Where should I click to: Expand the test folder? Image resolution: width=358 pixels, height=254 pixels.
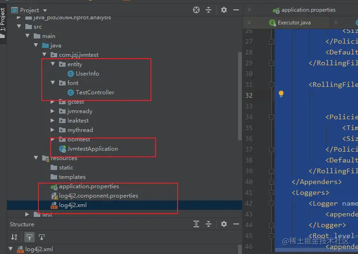coord(27,215)
